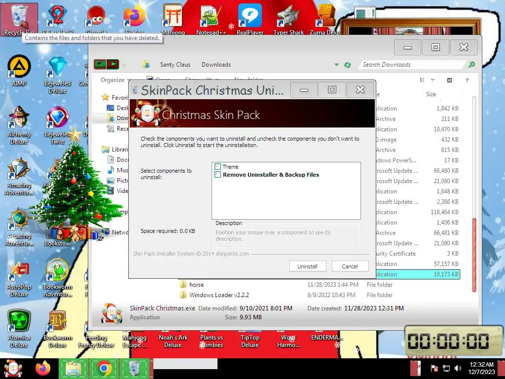Open the Mahjong desktop shortcut
Screen dimensions: 505x379
point(173,19)
